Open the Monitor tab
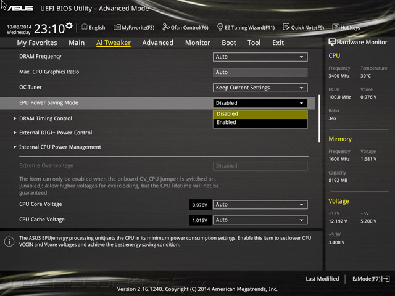This screenshot has width=395, height=296. [197, 43]
